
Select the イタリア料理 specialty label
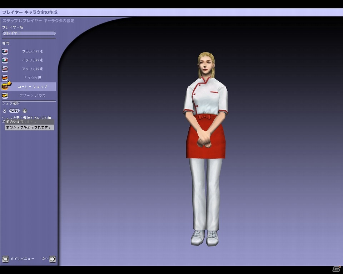33,60
